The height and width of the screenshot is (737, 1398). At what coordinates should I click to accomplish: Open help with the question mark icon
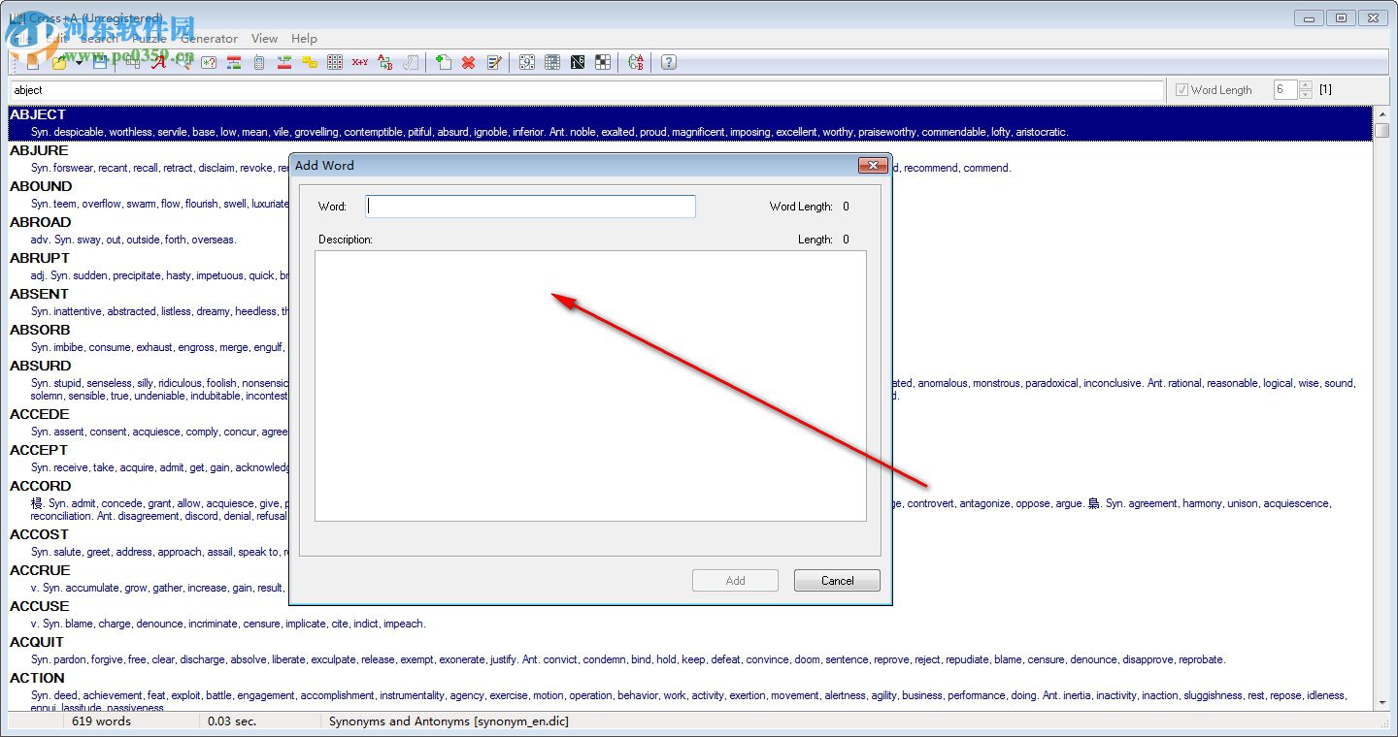coord(669,62)
